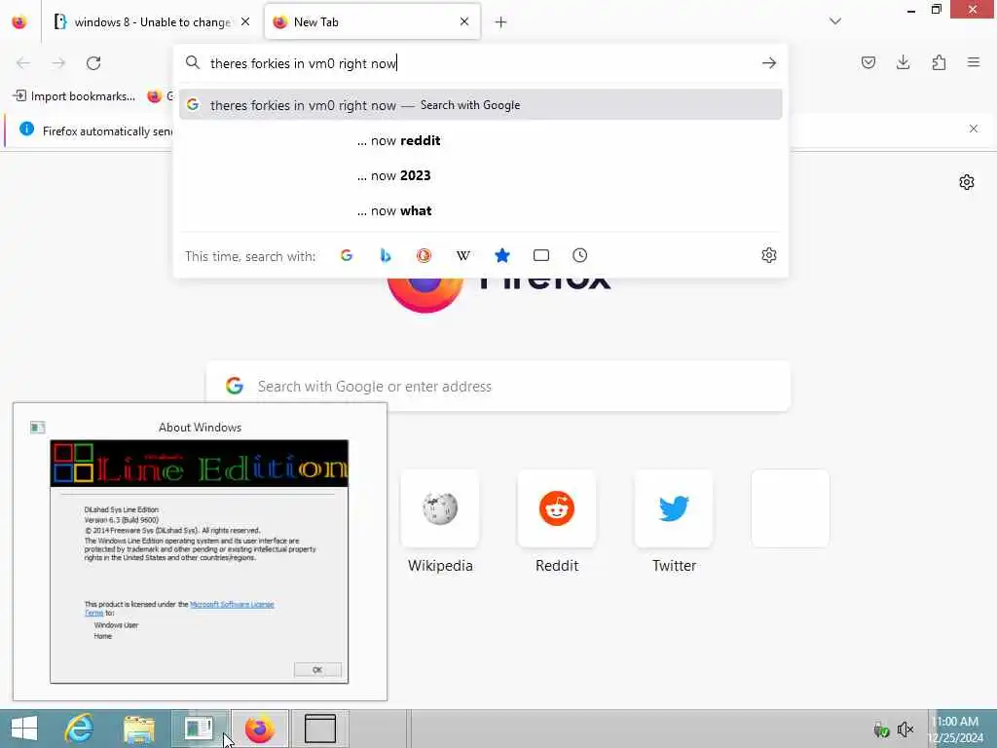Submit search with the Go arrow in address bar
The width and height of the screenshot is (997, 748).
(769, 63)
